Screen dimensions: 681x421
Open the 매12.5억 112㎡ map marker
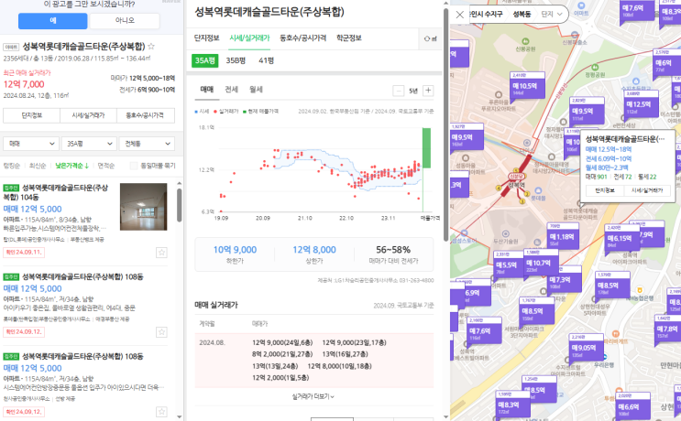pos(641,104)
